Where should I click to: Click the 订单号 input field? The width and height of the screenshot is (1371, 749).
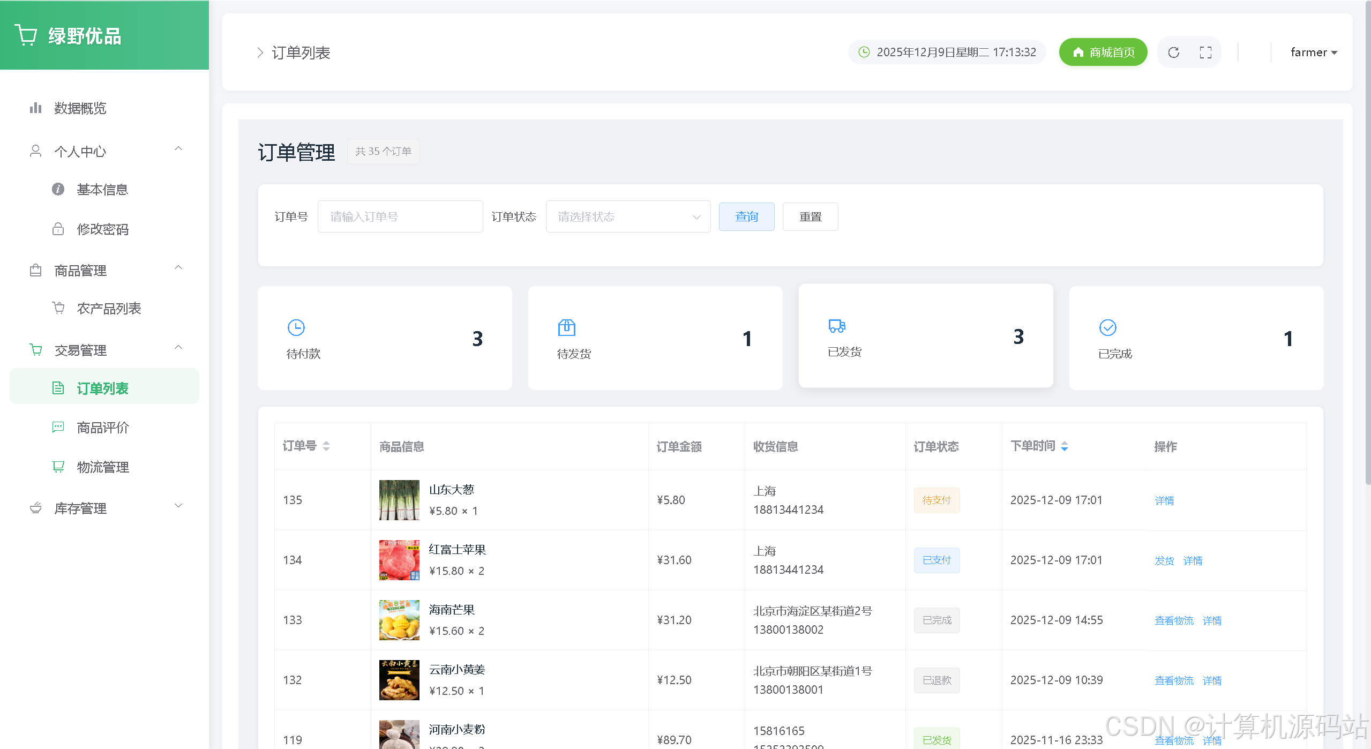coord(400,216)
